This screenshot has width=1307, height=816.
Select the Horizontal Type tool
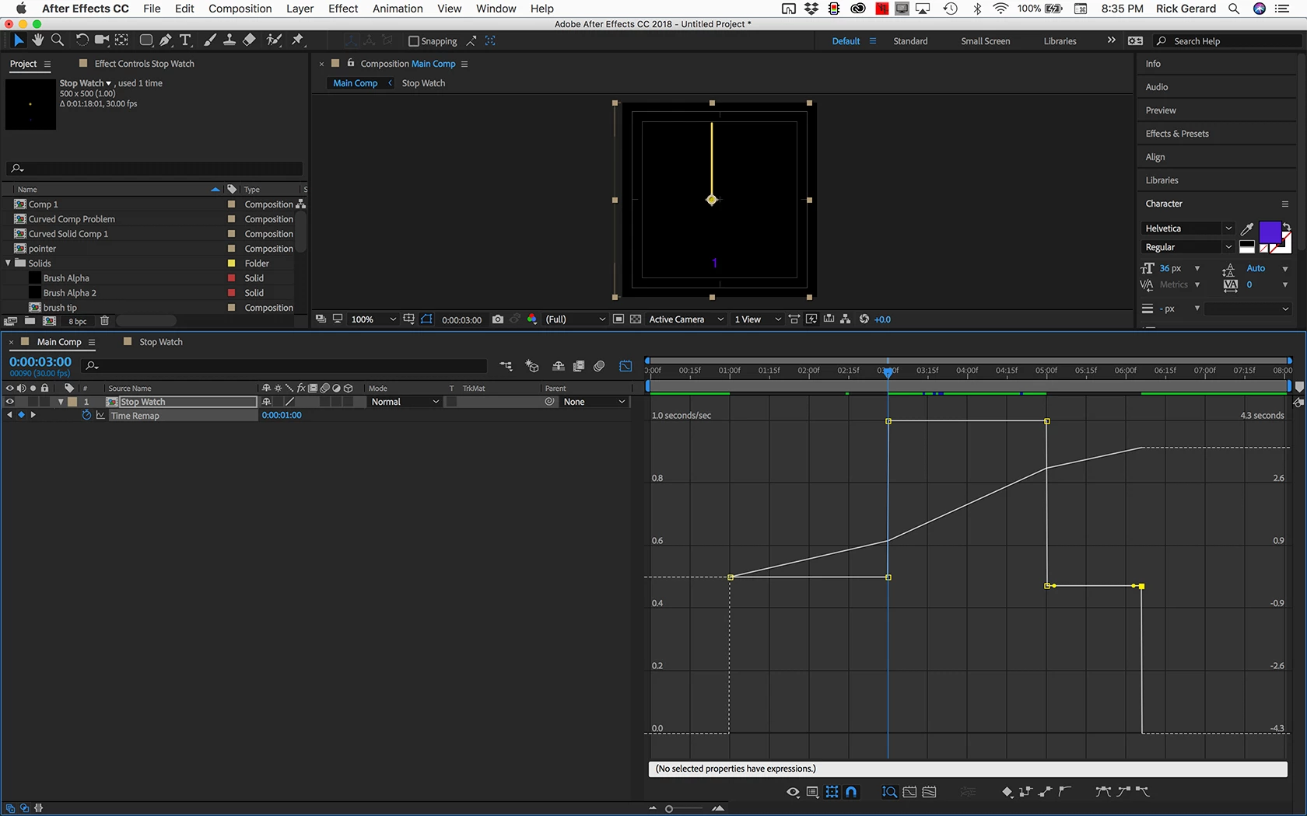coord(185,40)
